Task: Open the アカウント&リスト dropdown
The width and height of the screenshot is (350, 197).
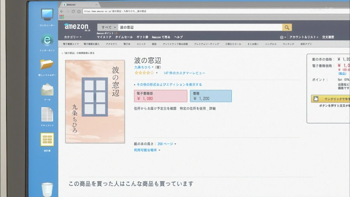Action: [304, 37]
